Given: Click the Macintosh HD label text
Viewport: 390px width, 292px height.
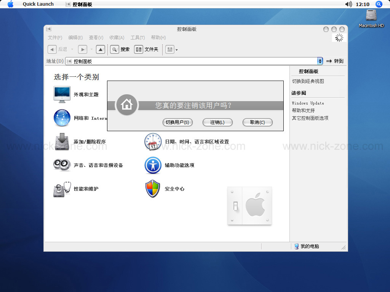Looking at the screenshot, I should pyautogui.click(x=371, y=25).
